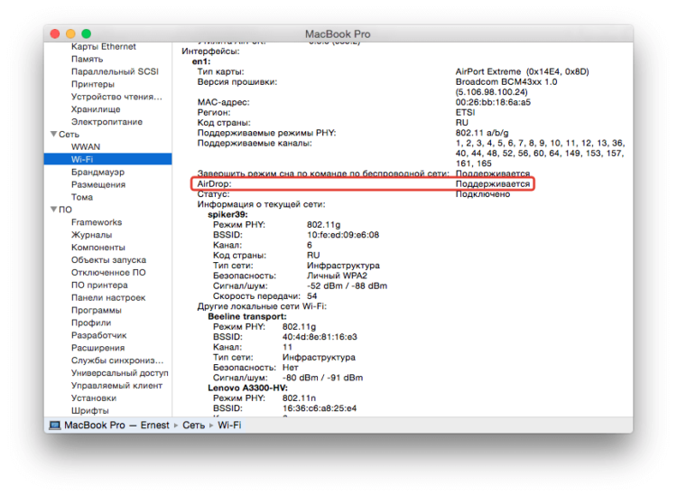This screenshot has height=496, width=677.
Task: Select Карты Ethernet in sidebar
Action: 104,47
